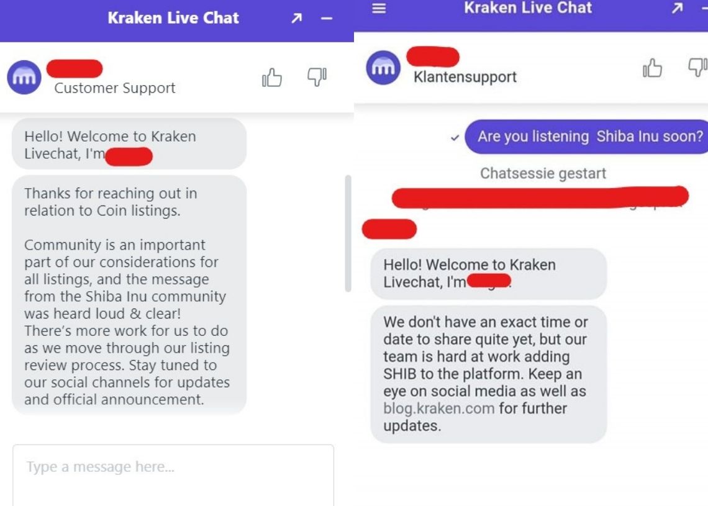Give thumbs up in Customer Support chat

tap(272, 77)
